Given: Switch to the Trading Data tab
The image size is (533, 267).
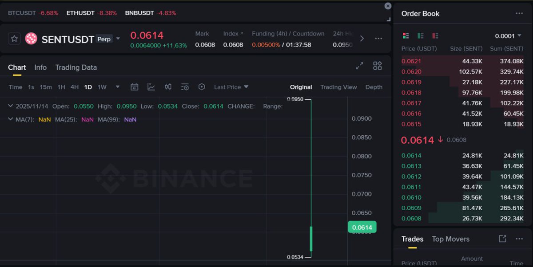Looking at the screenshot, I should pos(76,67).
